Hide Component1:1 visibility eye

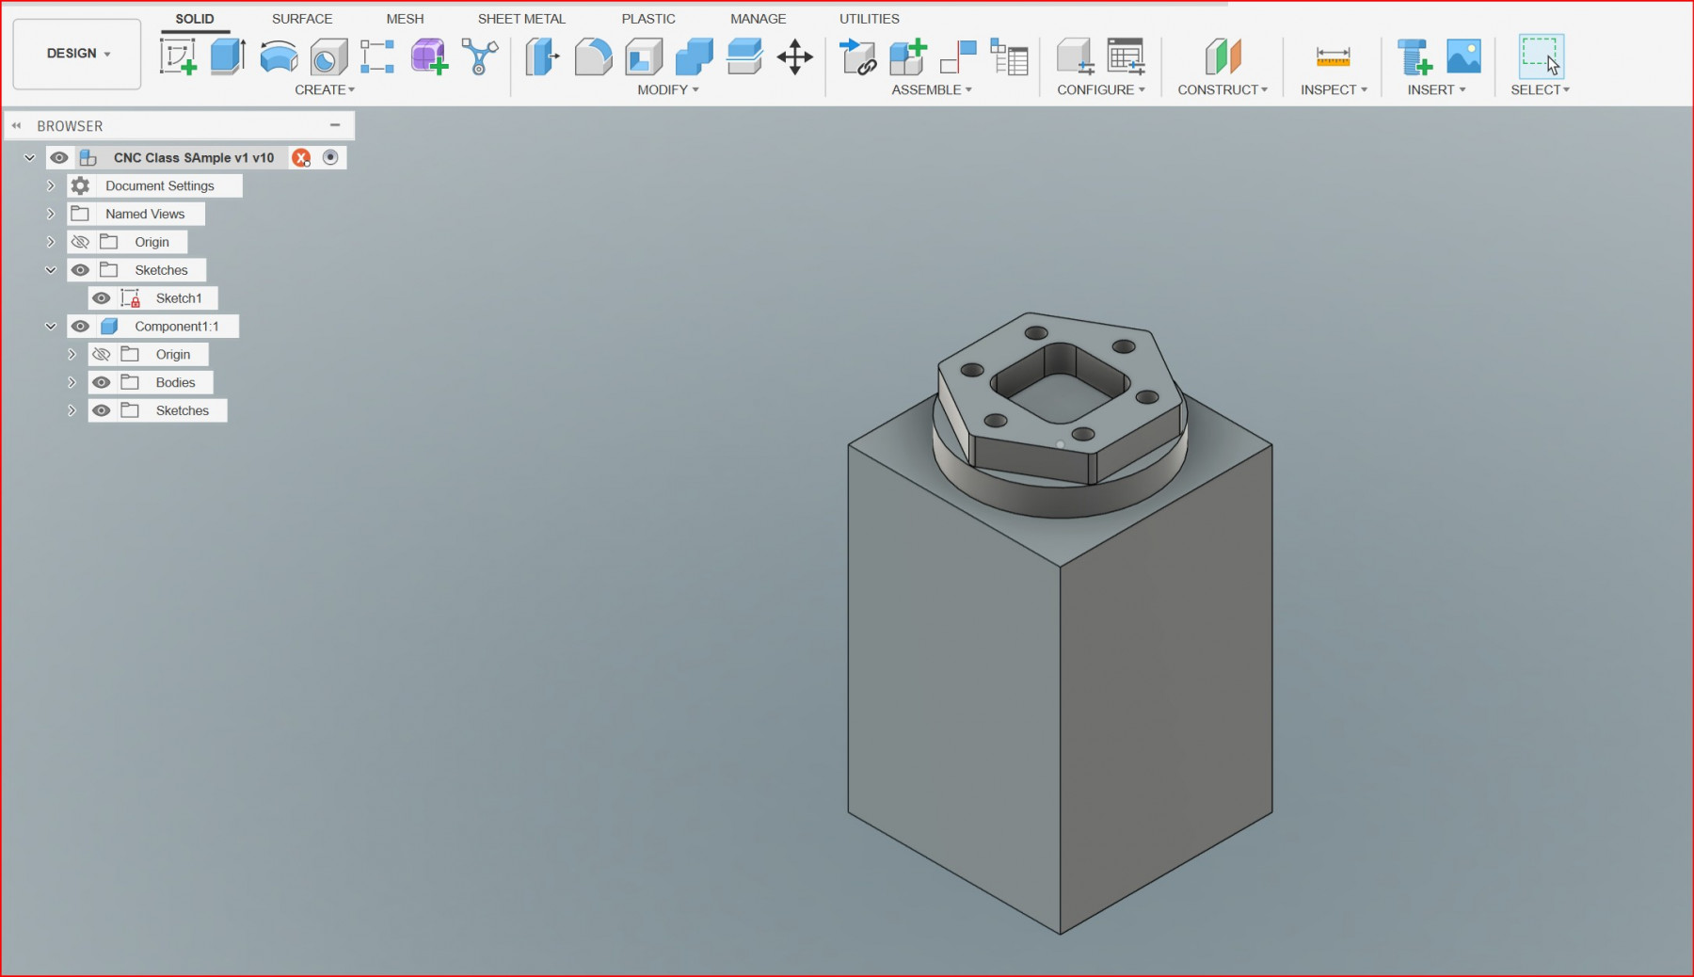pos(81,327)
